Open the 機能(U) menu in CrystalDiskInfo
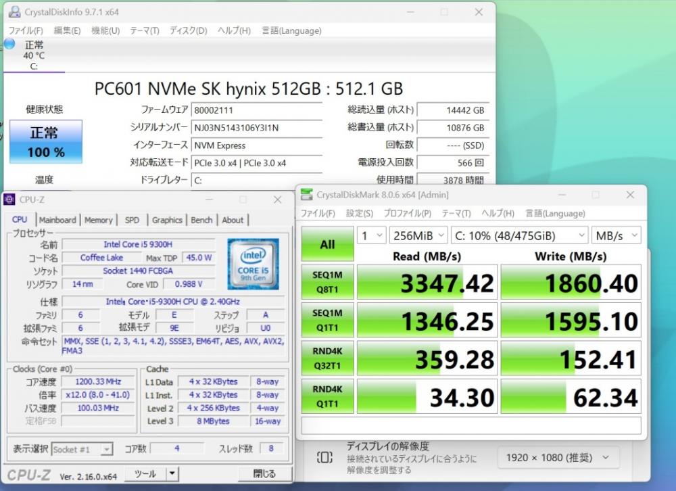Image resolution: width=676 pixels, height=491 pixels. point(105,30)
